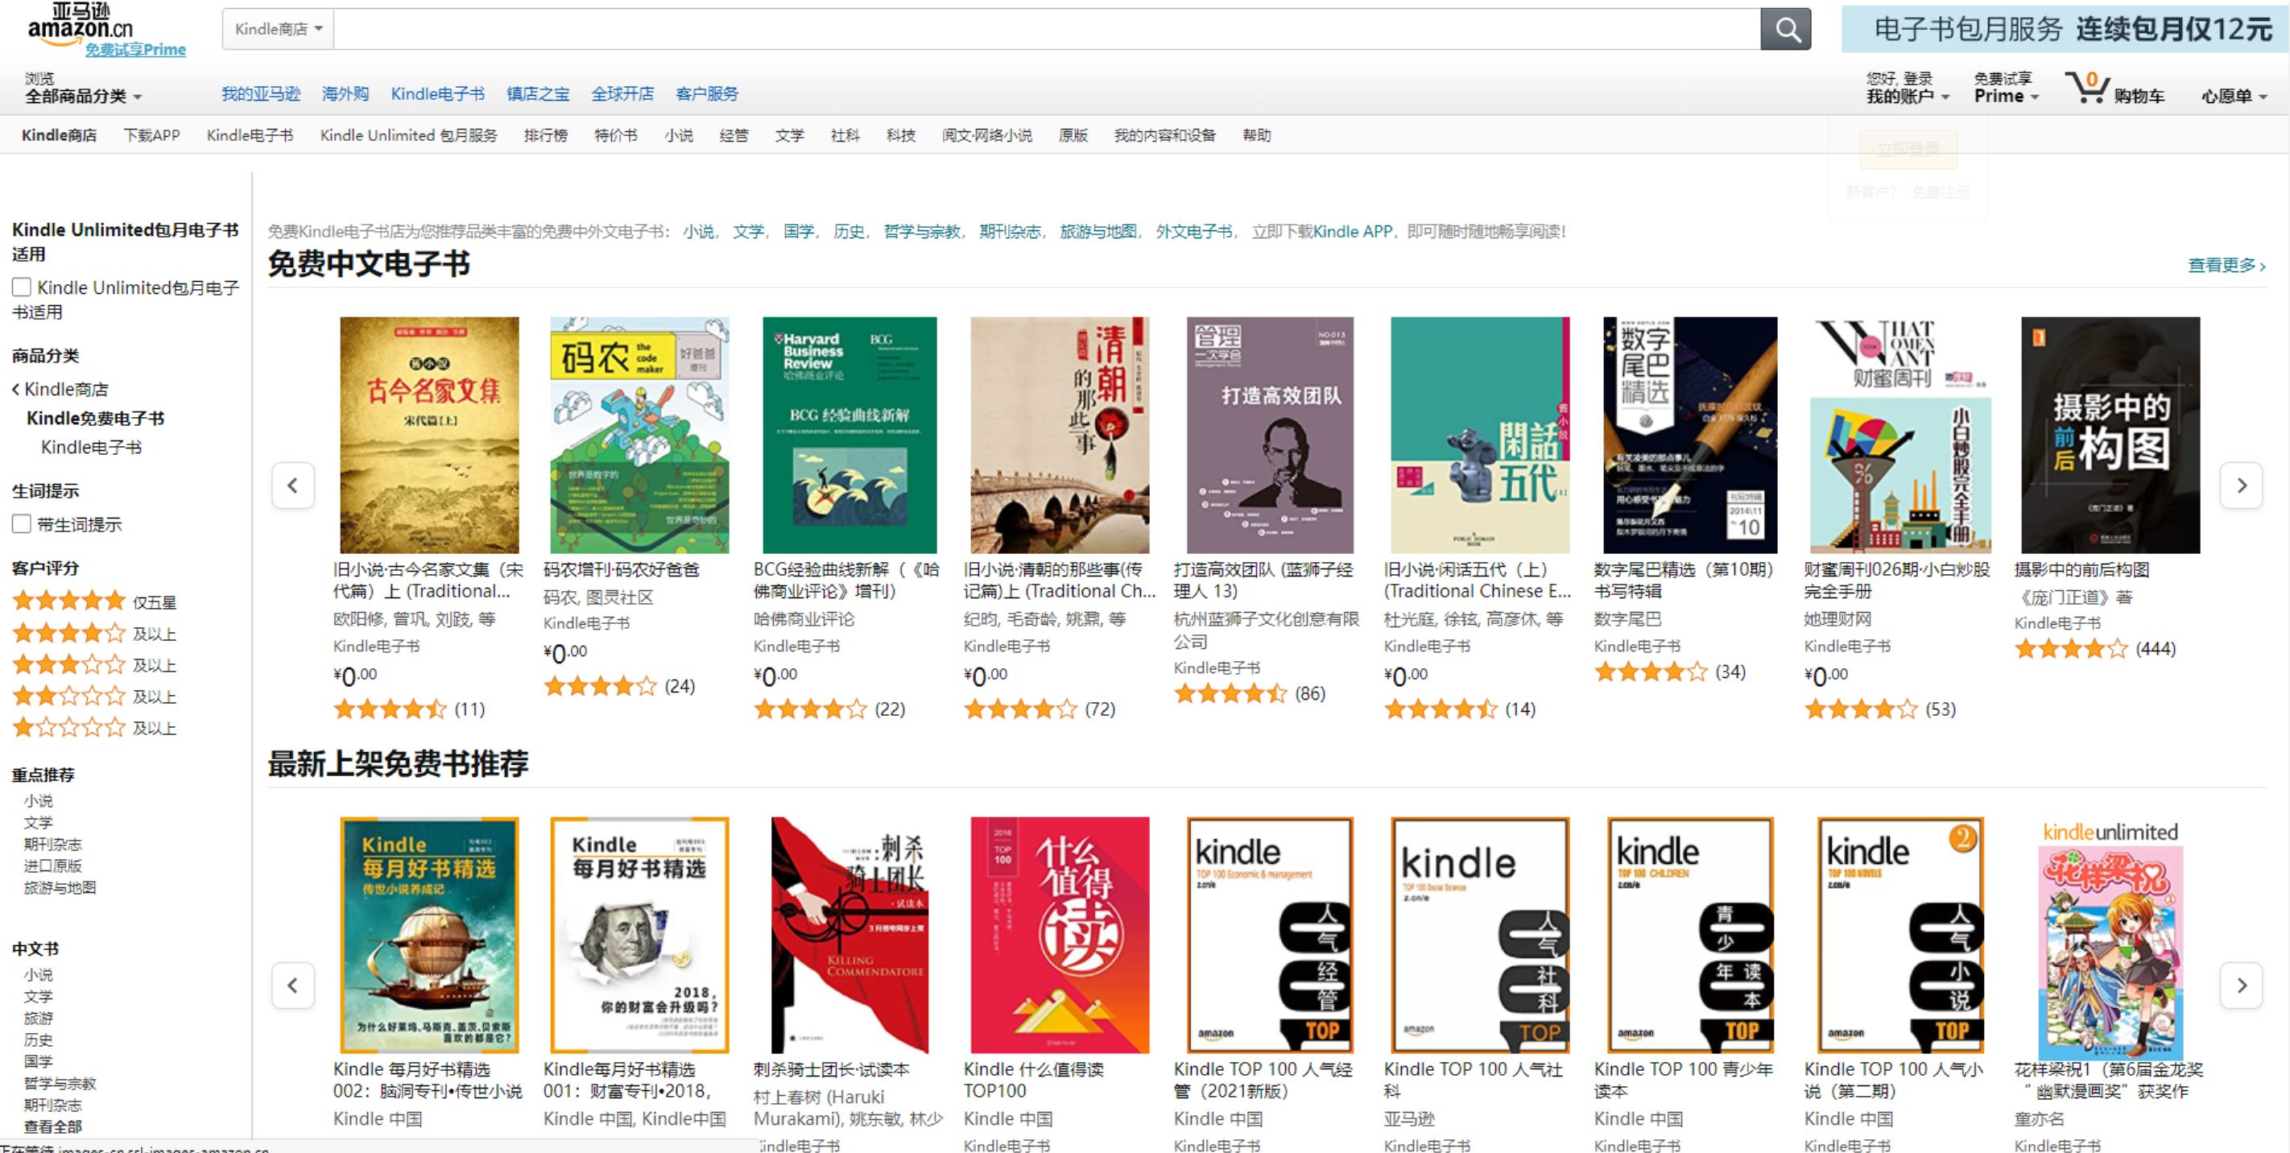Image resolution: width=2290 pixels, height=1153 pixels.
Task: Open Kindle什么值得读 TOP100 cover
Action: (x=1060, y=935)
